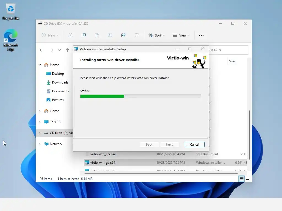Click the 6,291 KB size cell
The width and height of the screenshot is (282, 211).
(241, 163)
